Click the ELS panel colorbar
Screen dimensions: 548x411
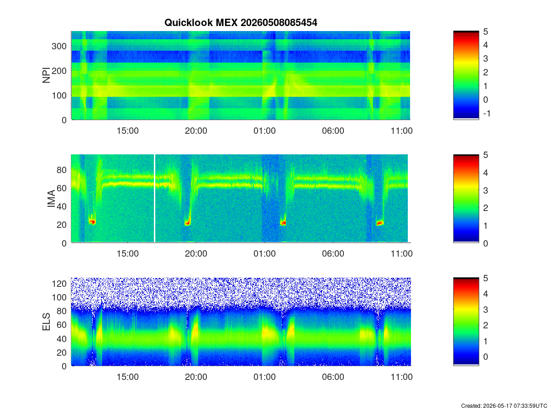[x=466, y=321]
